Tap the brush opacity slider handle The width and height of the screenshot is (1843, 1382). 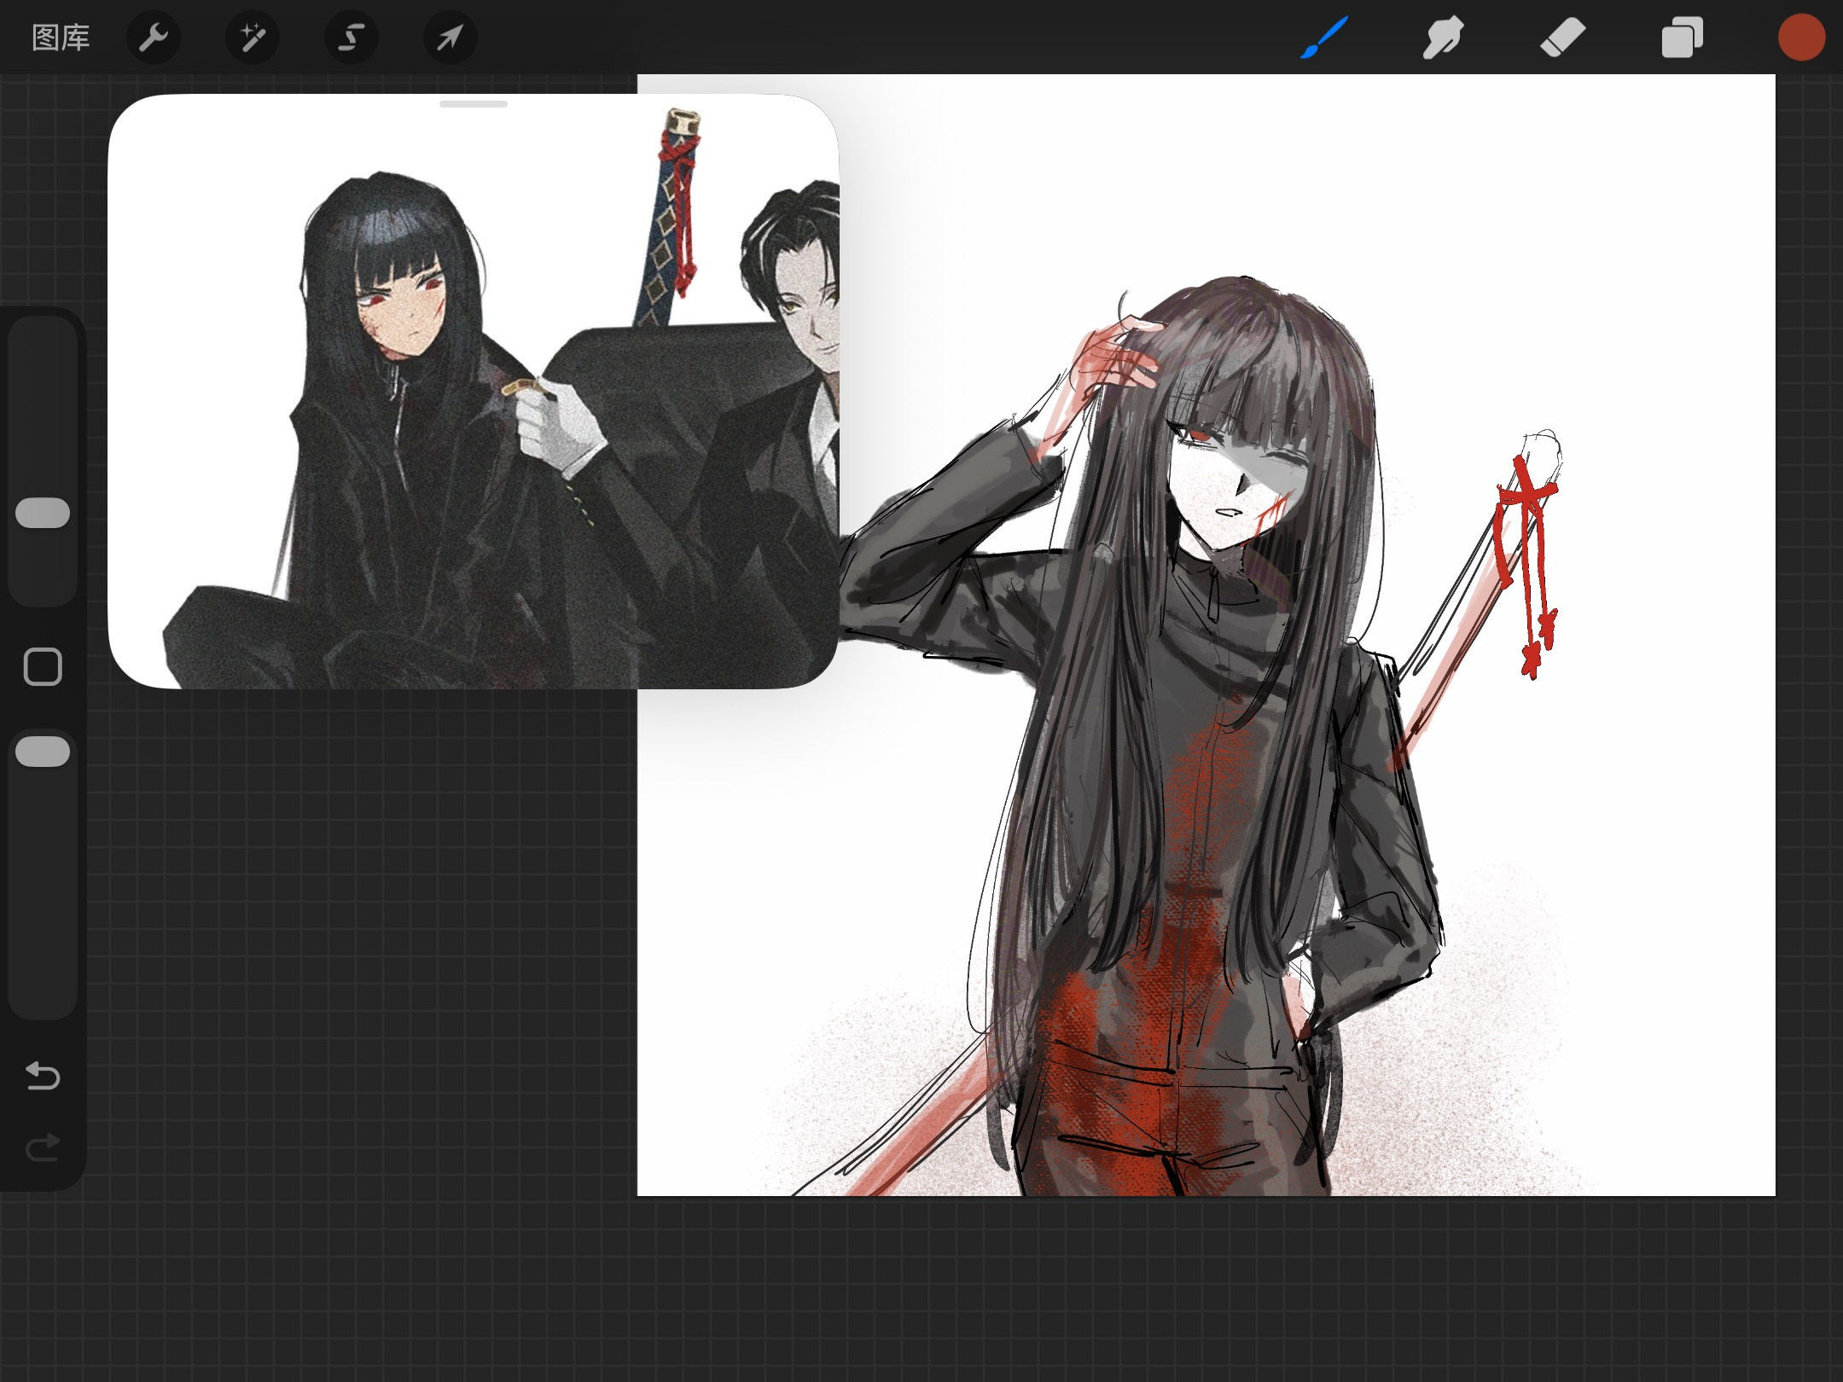(x=43, y=752)
